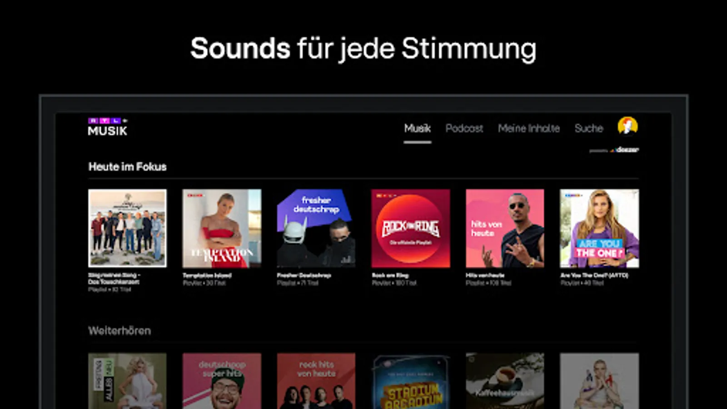Open the Podcast tab
This screenshot has height=409, width=727.
click(x=464, y=128)
